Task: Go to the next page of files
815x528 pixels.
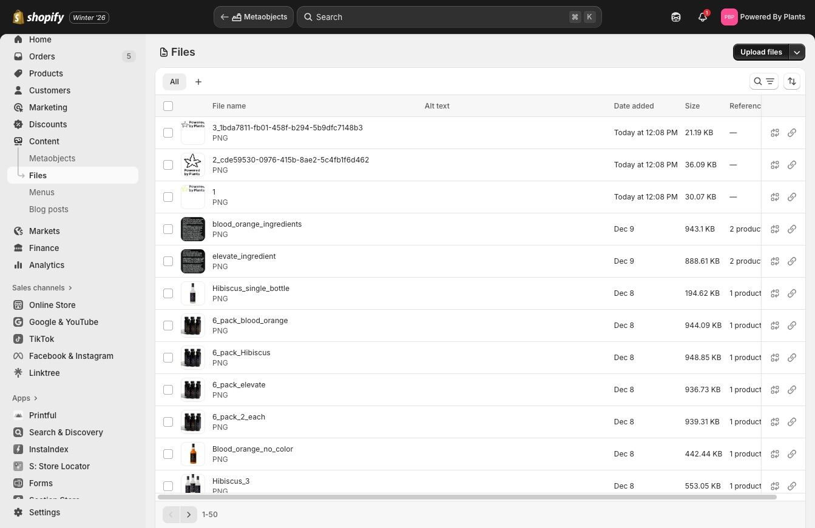Action: (189, 515)
